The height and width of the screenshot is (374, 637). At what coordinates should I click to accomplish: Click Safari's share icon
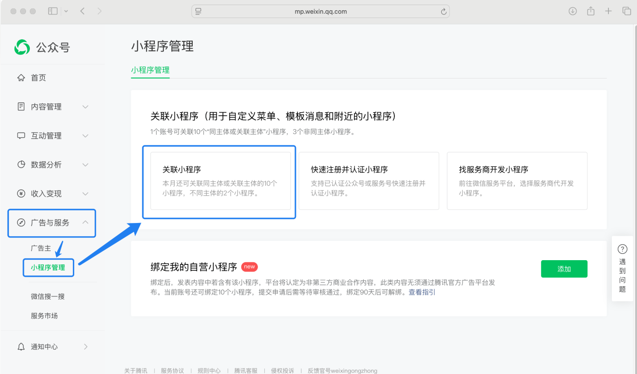[591, 11]
